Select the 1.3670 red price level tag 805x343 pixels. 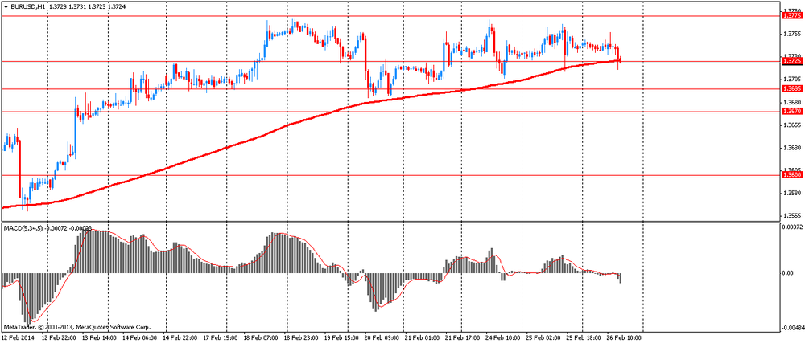(x=791, y=111)
